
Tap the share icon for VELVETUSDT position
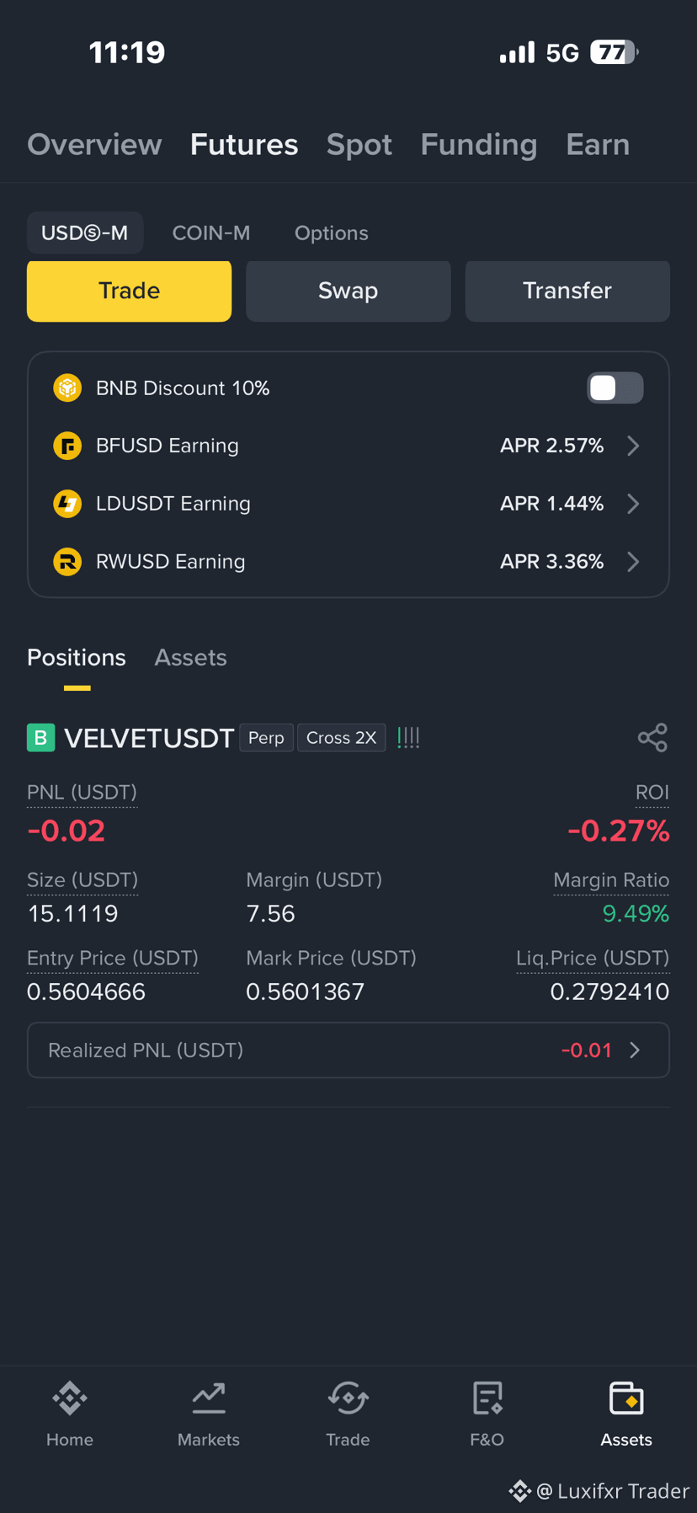(652, 738)
